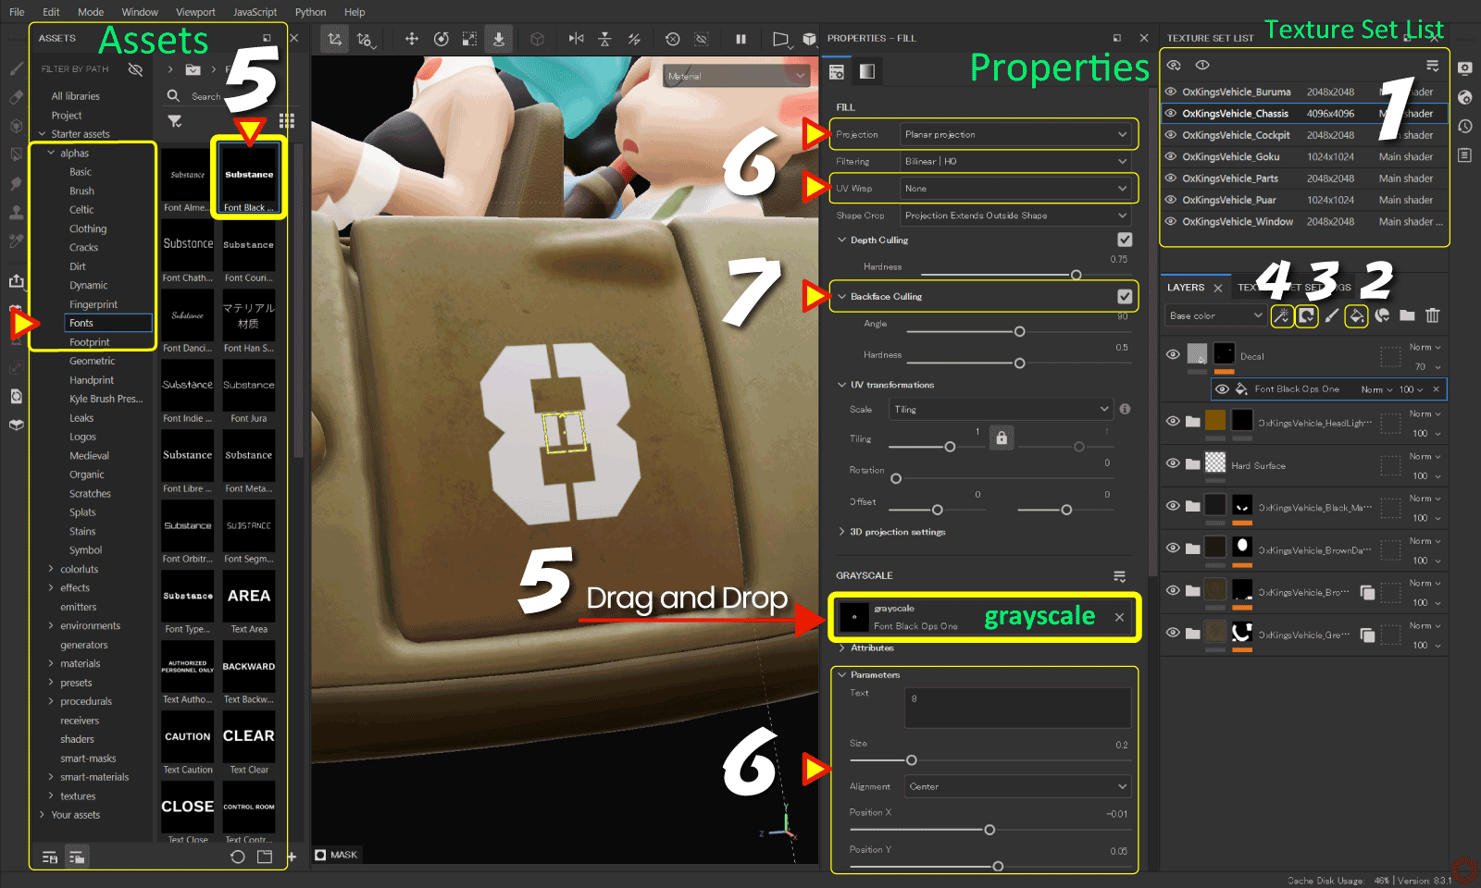Open the Projection dropdown set to Planar projection
This screenshot has width=1481, height=888.
pyautogui.click(x=1015, y=135)
